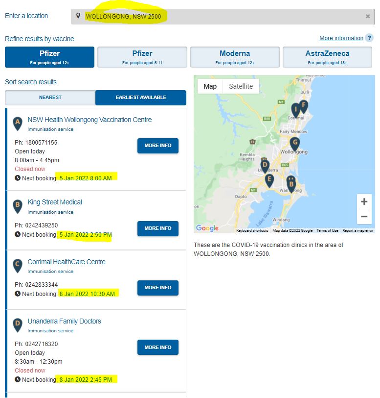Click hours text 8:00am - 4:45pm
This screenshot has width=380, height=398.
[x=37, y=160]
